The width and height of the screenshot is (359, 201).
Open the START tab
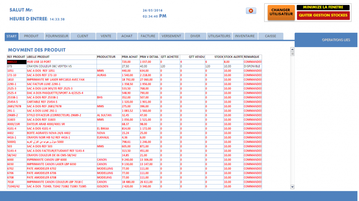pos(11,36)
